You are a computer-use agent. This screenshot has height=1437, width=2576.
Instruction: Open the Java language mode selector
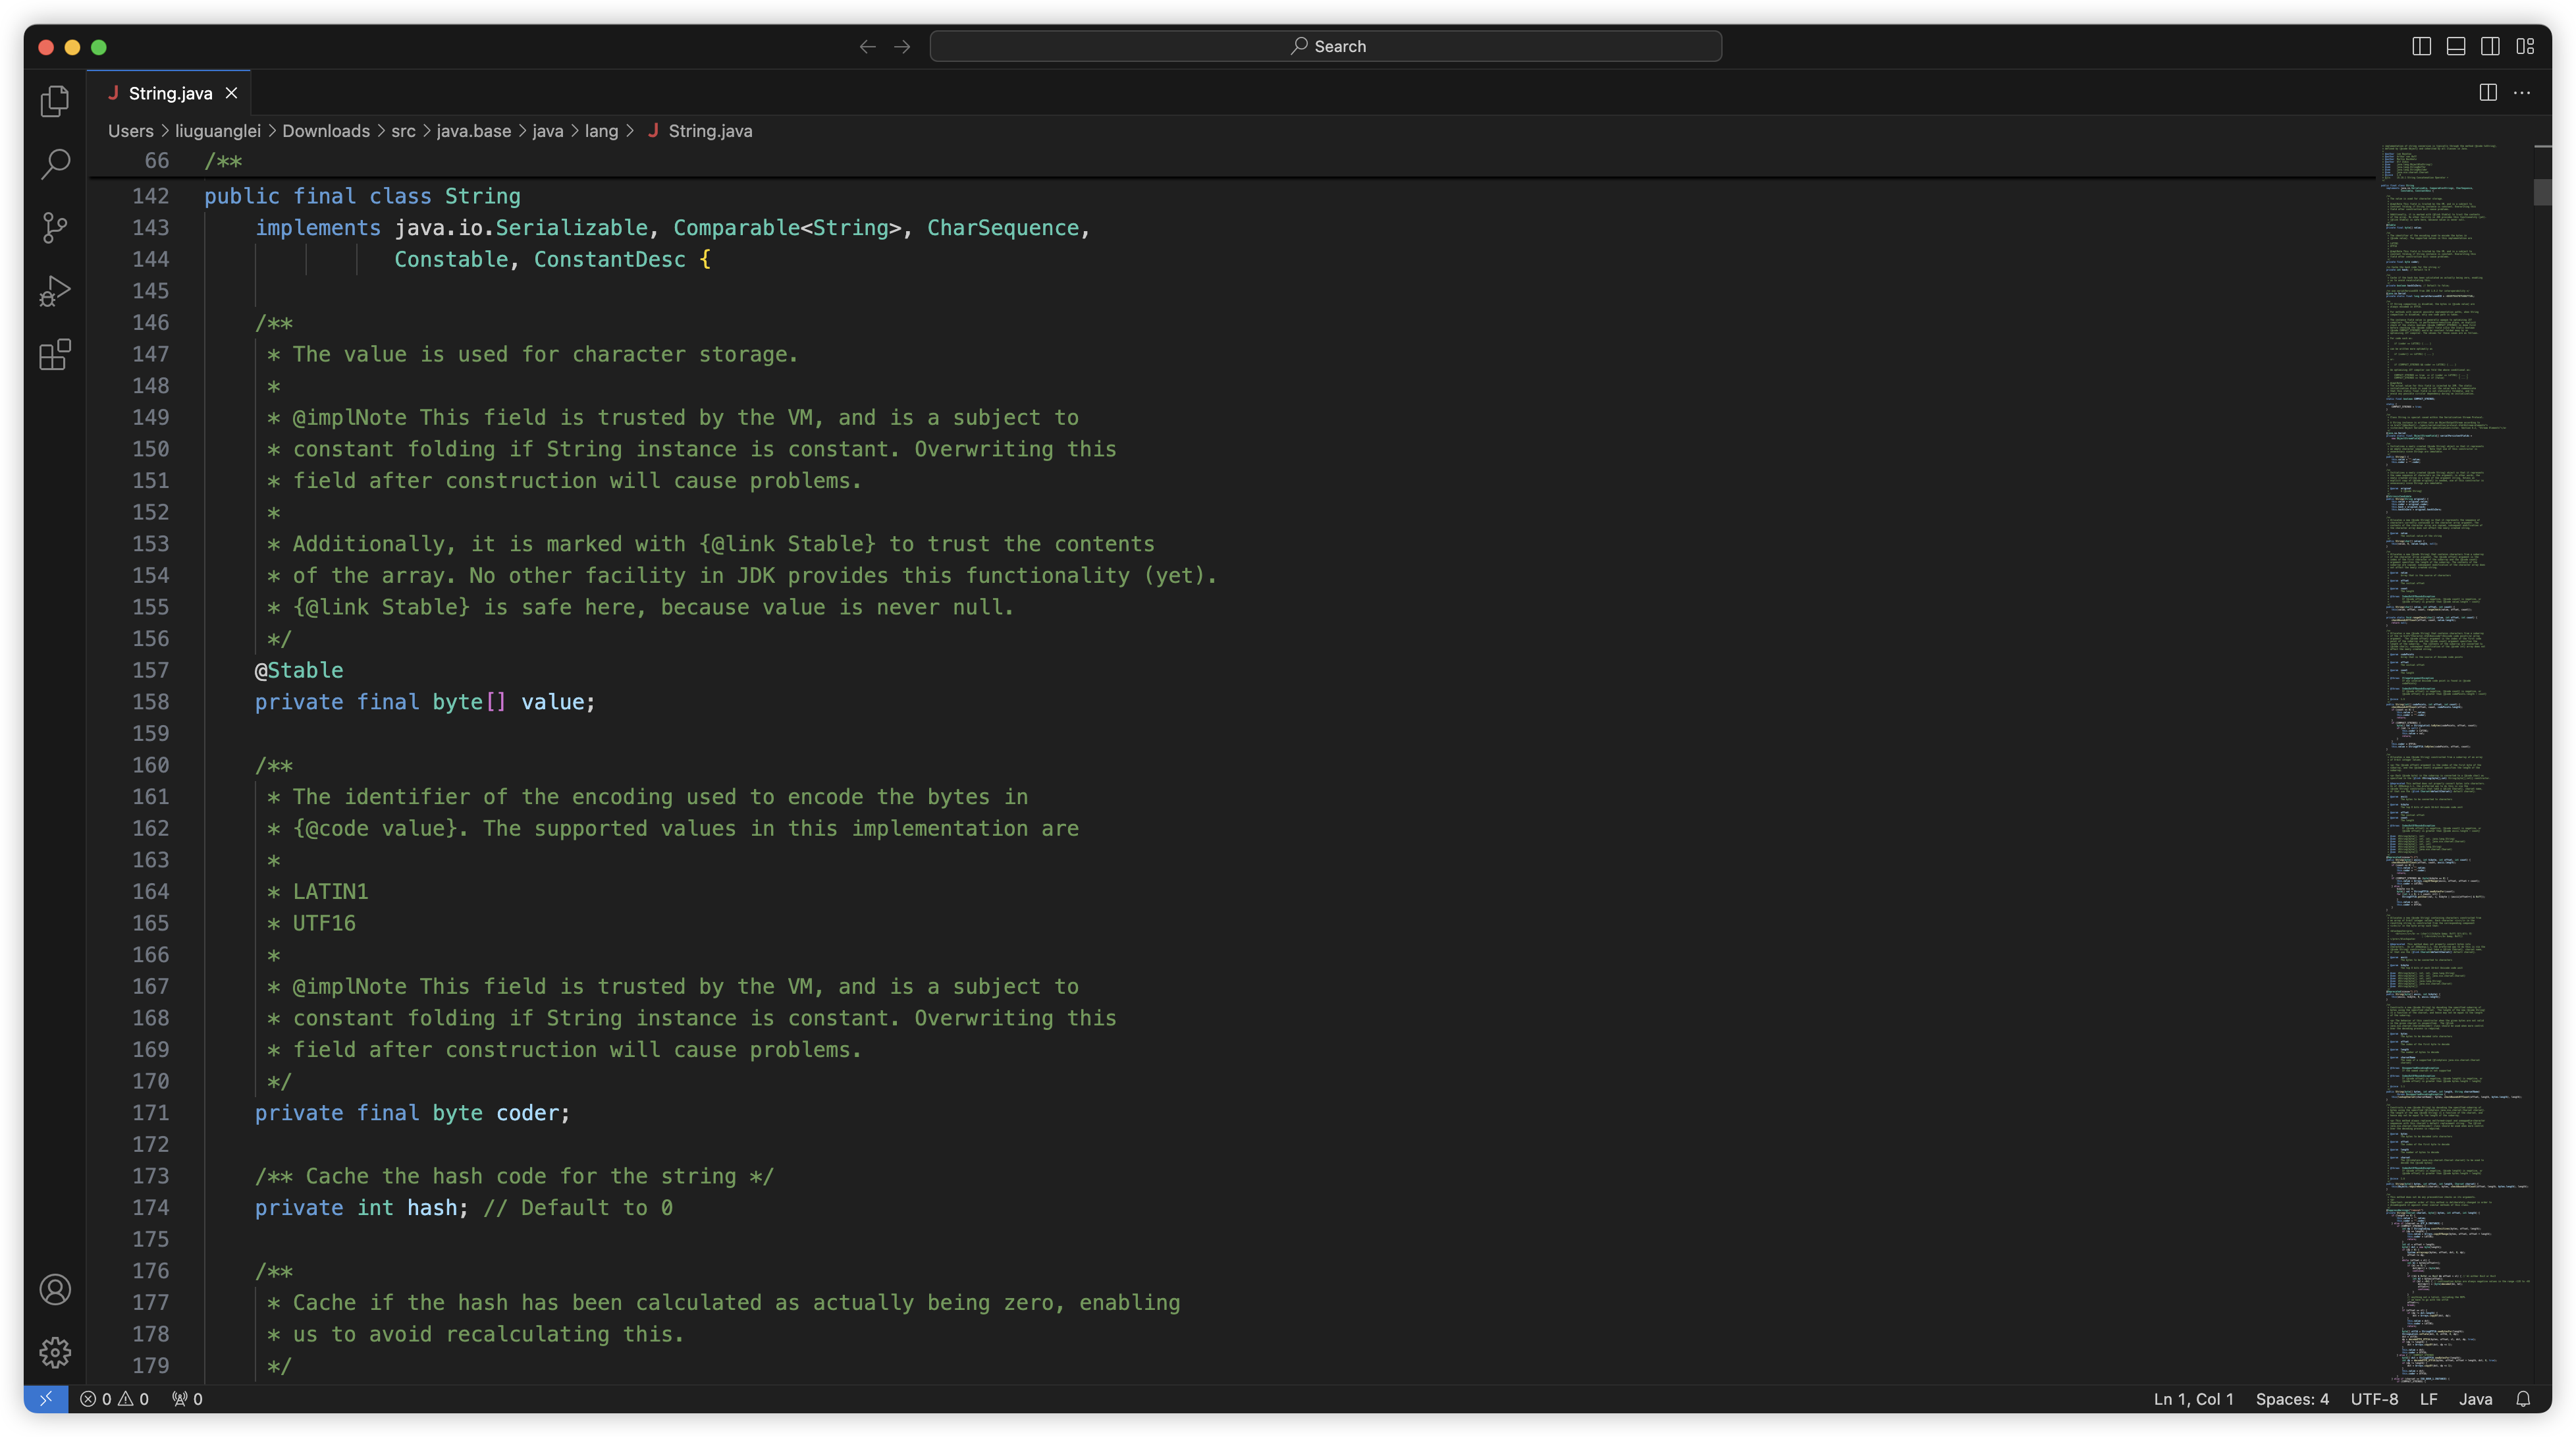coord(2475,1399)
